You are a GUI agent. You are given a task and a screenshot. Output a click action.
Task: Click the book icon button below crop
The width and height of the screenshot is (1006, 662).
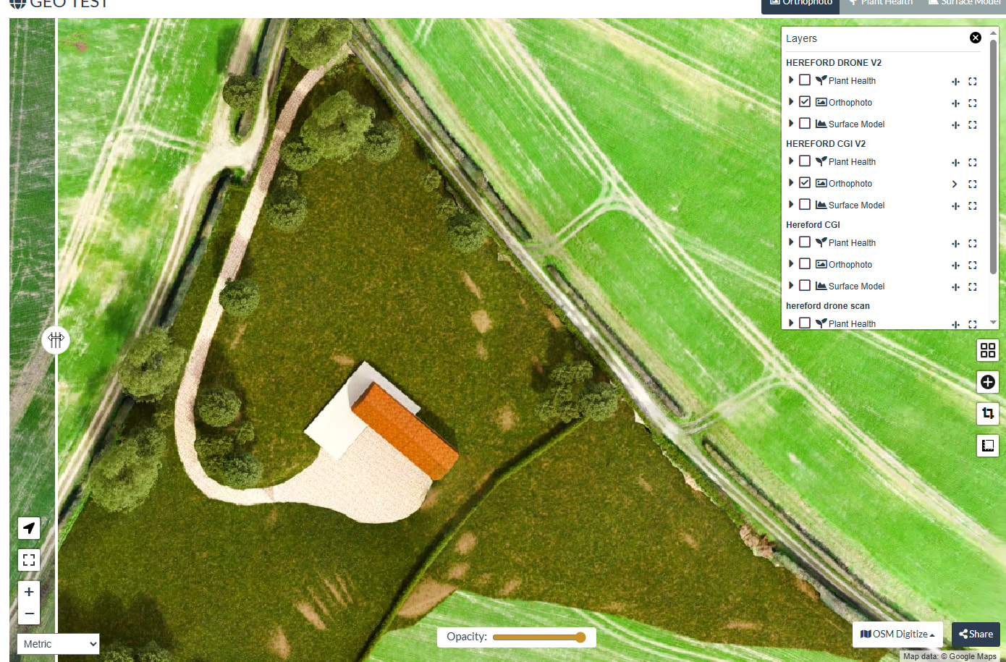pos(988,446)
